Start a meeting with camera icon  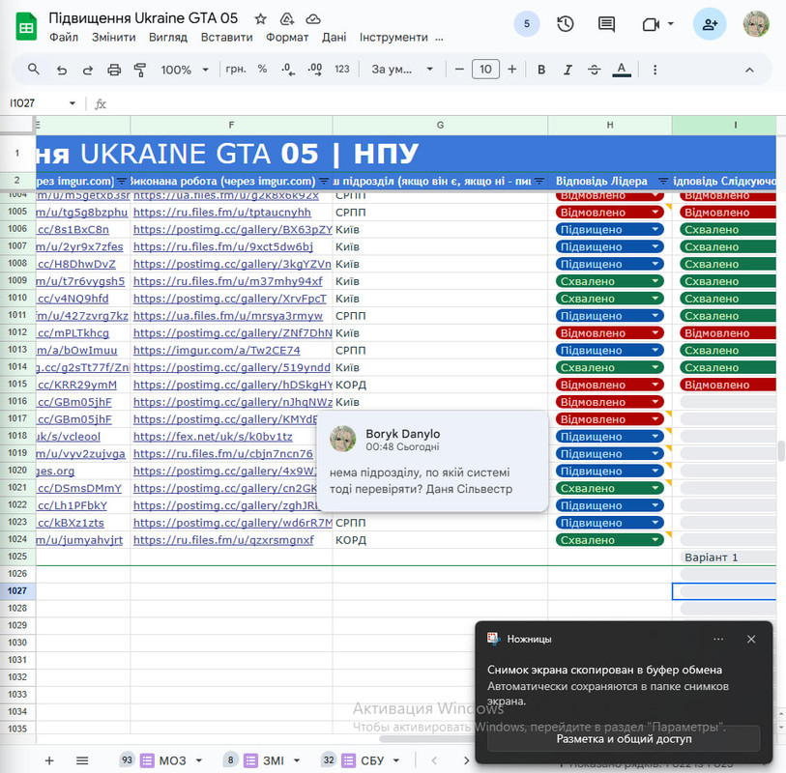(652, 23)
